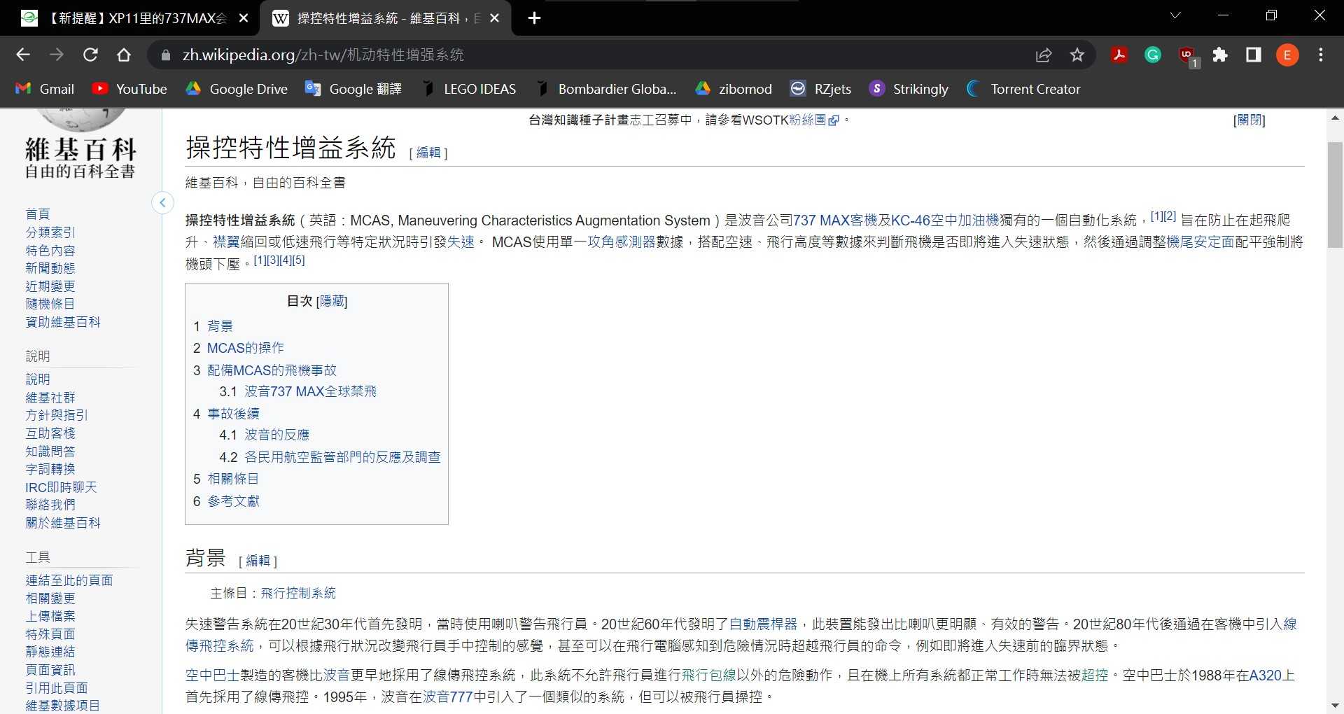Hide the table of contents via 隱藏
The width and height of the screenshot is (1344, 714).
(x=332, y=301)
